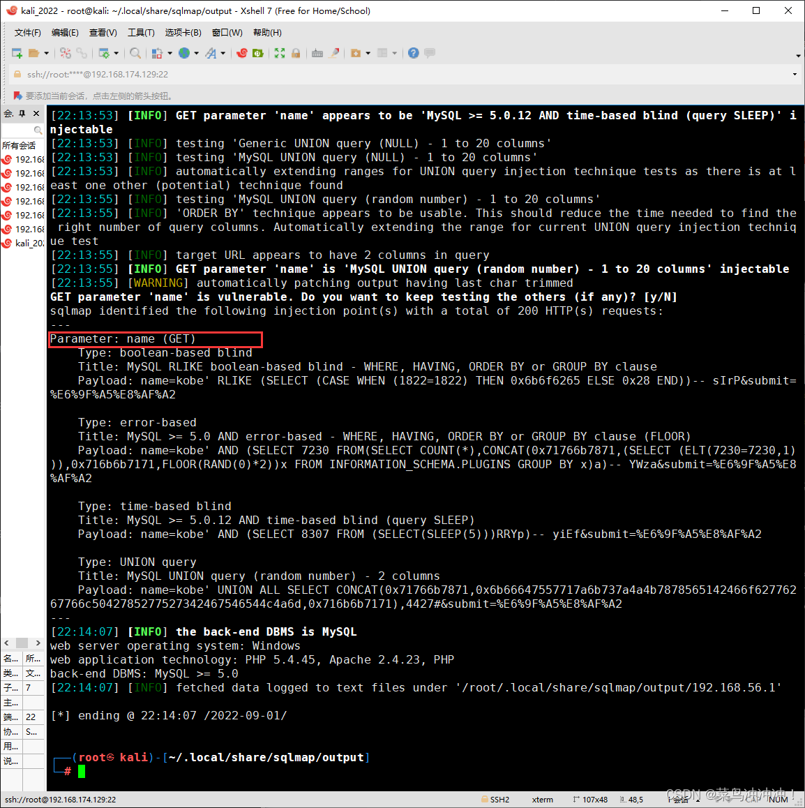
Task: Click the 107x48 terminal size indicator
Action: click(590, 799)
